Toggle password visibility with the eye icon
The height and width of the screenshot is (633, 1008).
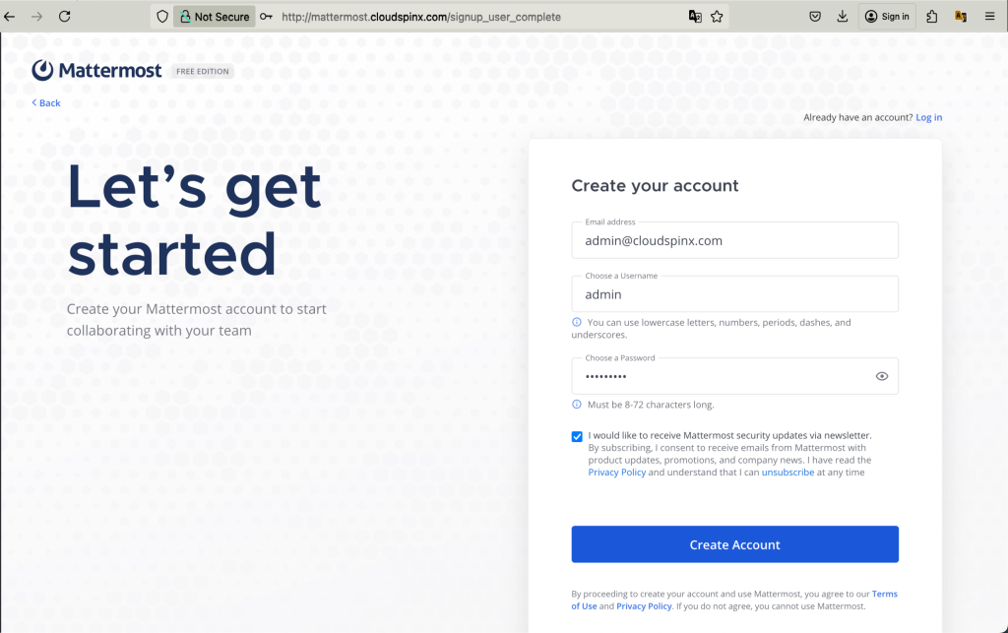point(882,375)
